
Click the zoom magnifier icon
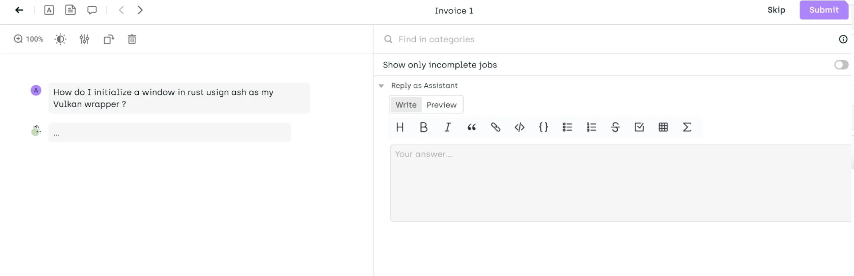click(x=18, y=39)
